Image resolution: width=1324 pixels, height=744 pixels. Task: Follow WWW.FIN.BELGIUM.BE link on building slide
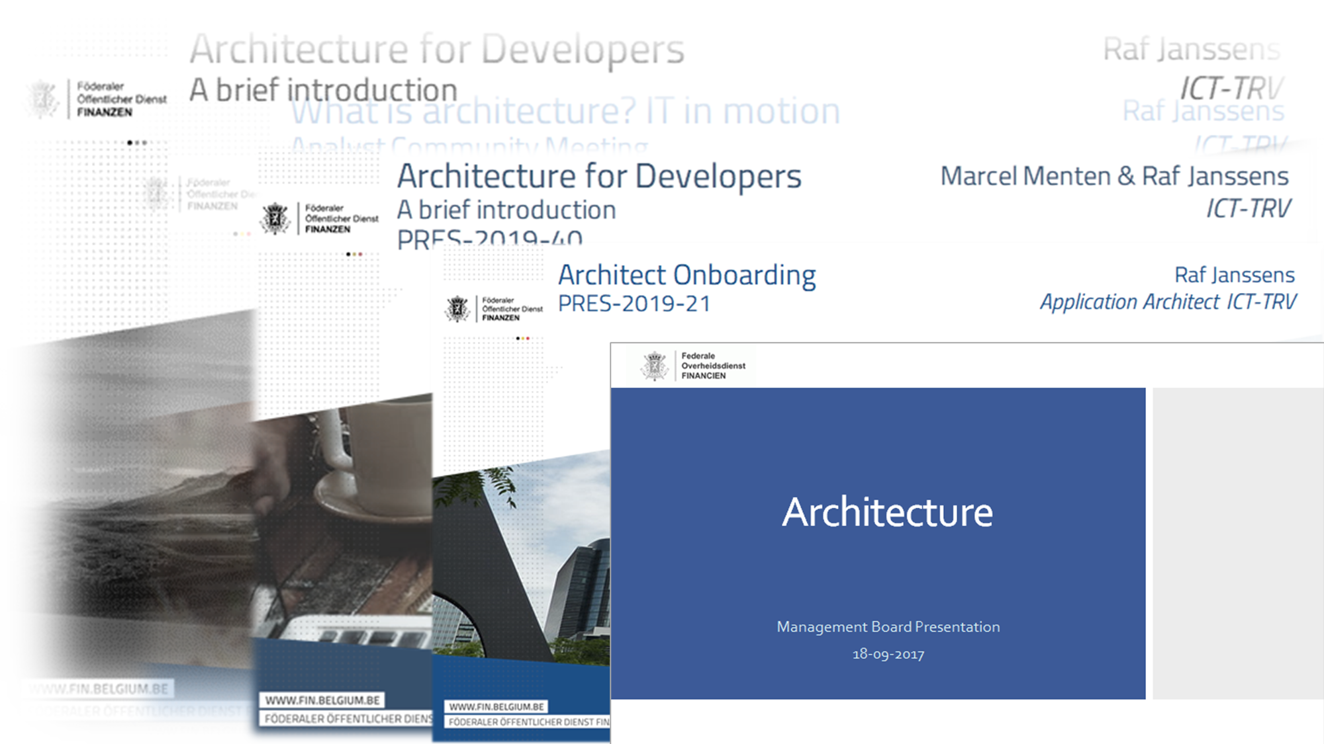(x=496, y=707)
